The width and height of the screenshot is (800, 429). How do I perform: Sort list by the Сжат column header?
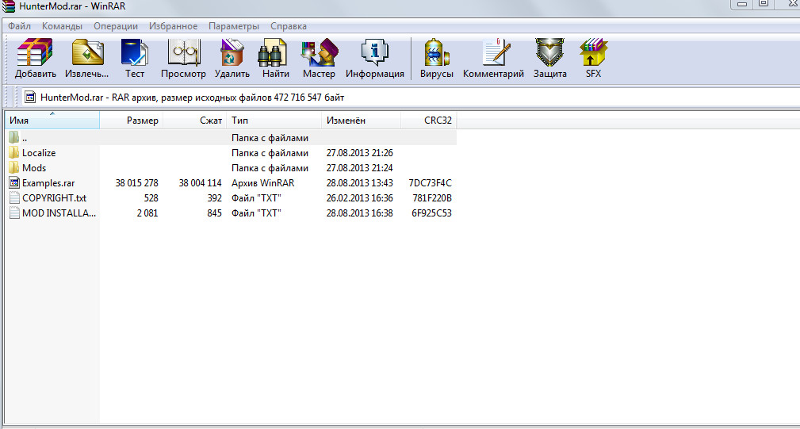(x=194, y=121)
